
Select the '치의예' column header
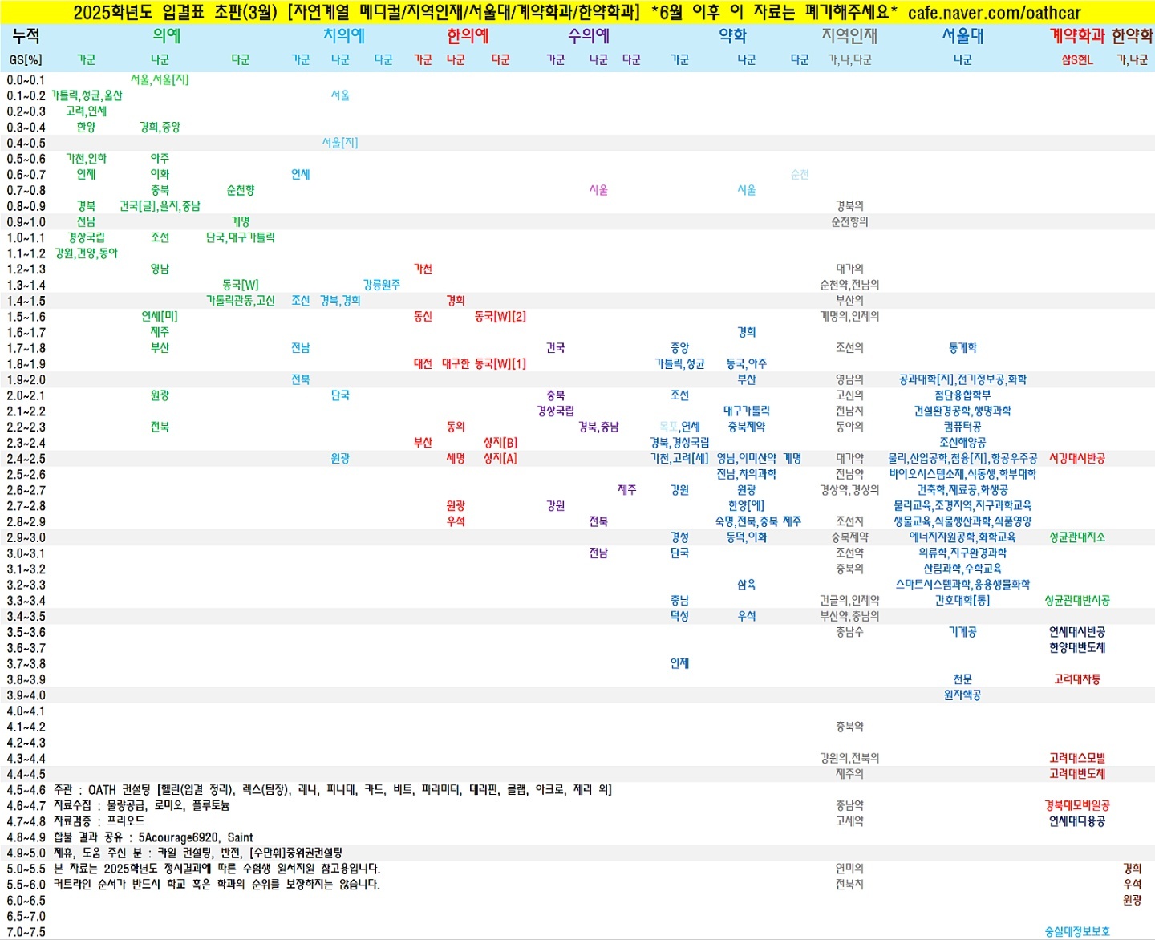point(344,36)
